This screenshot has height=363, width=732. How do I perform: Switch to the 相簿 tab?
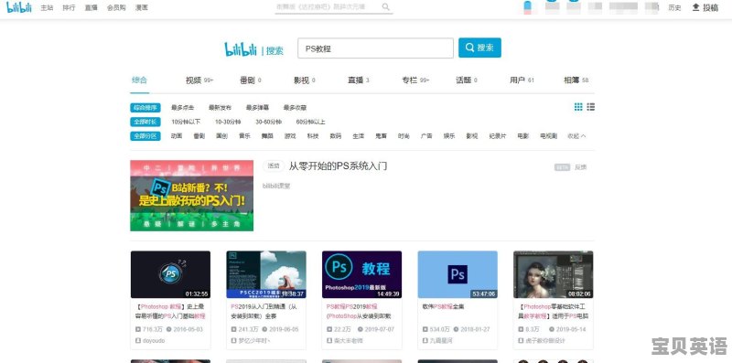[576, 80]
